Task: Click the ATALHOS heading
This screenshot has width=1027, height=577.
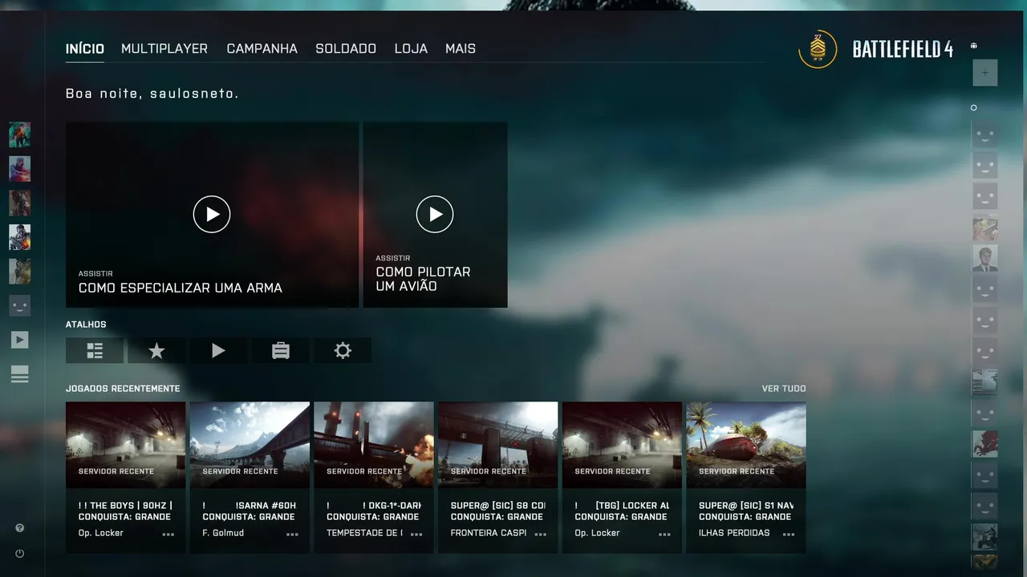Action: coord(86,325)
